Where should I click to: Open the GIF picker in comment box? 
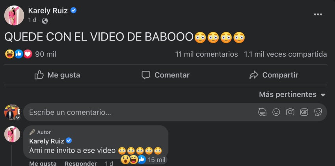coord(304,112)
